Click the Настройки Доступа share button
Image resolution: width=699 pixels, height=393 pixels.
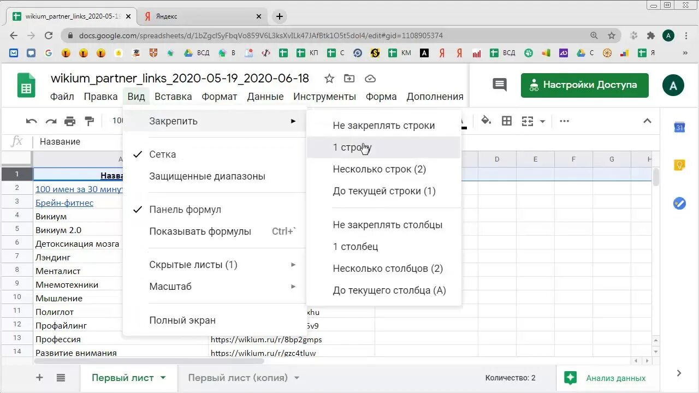585,85
